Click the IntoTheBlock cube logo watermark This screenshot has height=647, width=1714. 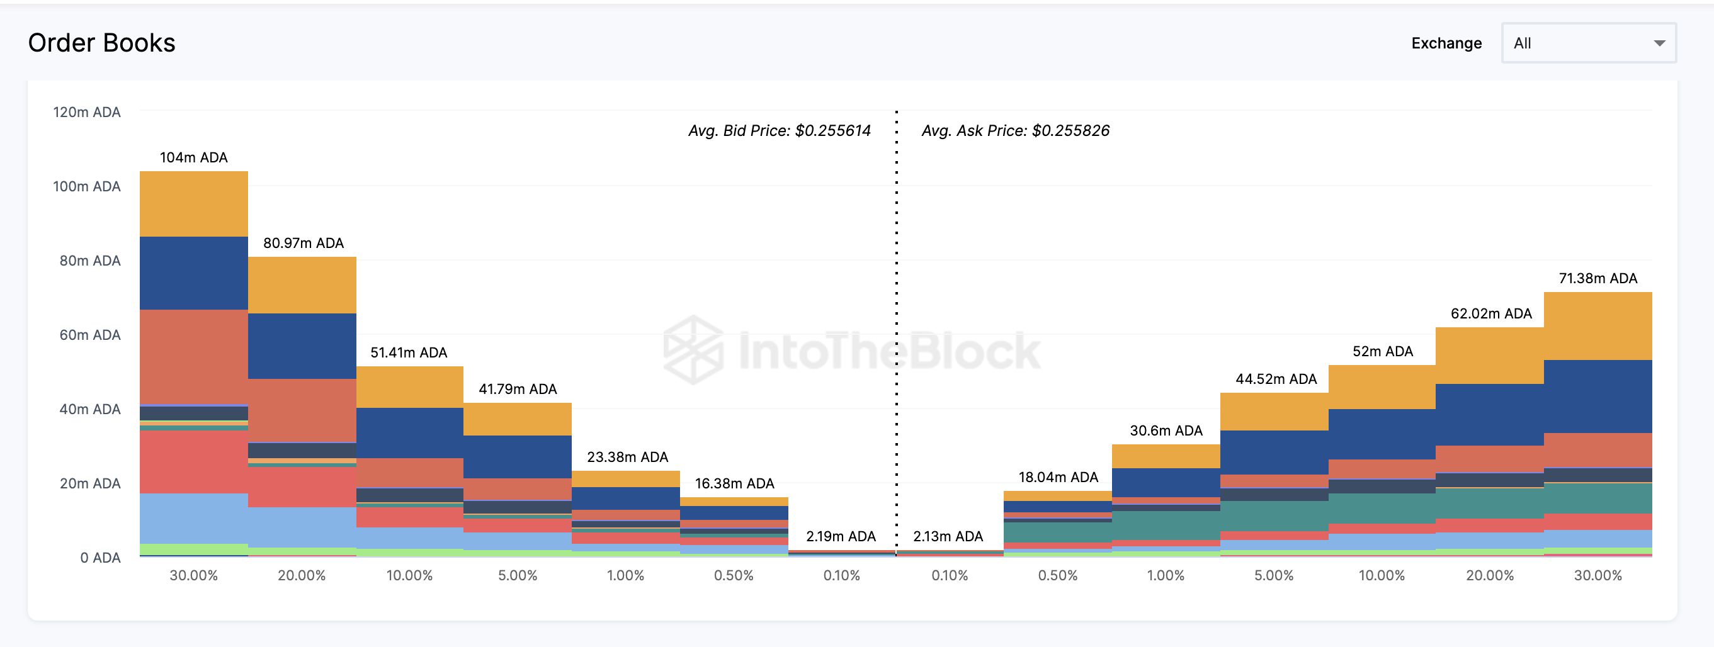(693, 350)
